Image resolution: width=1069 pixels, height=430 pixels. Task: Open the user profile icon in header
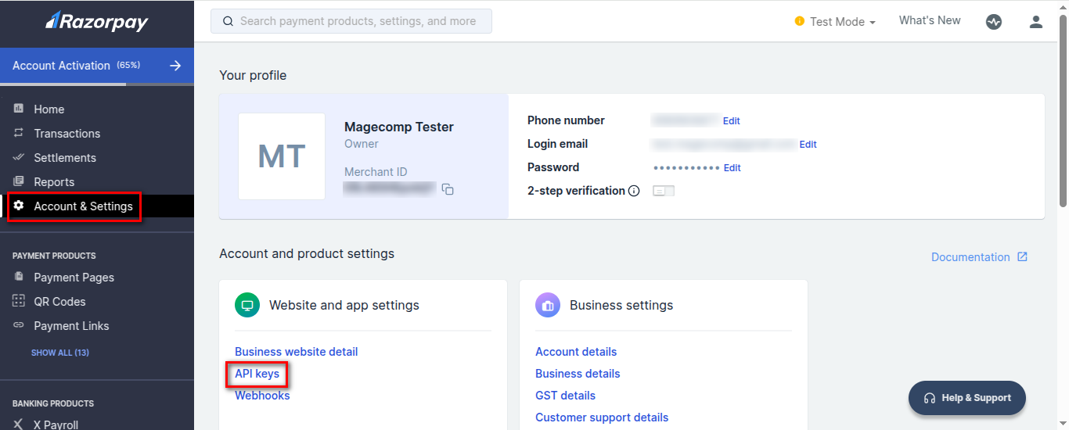1036,22
